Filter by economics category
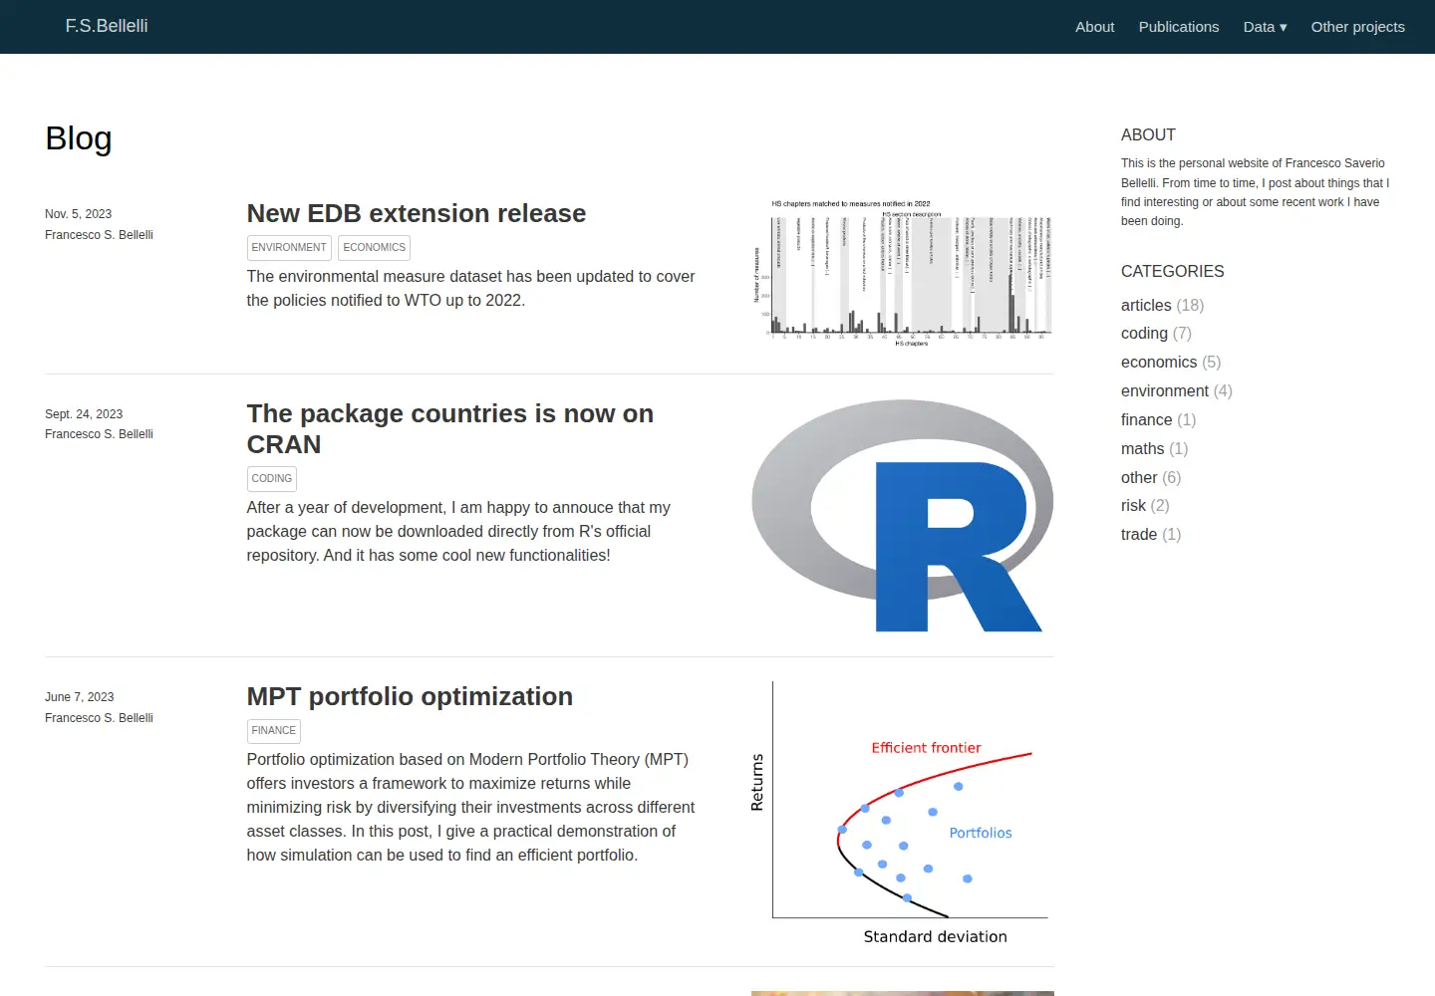The image size is (1435, 996). pyautogui.click(x=1171, y=362)
